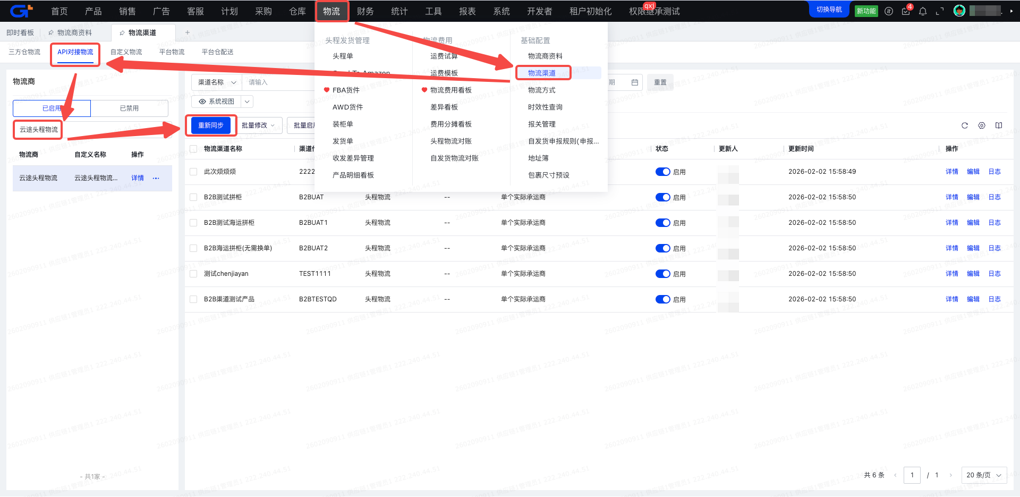Viewport: 1020px width, 497px height.
Task: Switch to 自定义物流 tab
Action: pos(126,52)
